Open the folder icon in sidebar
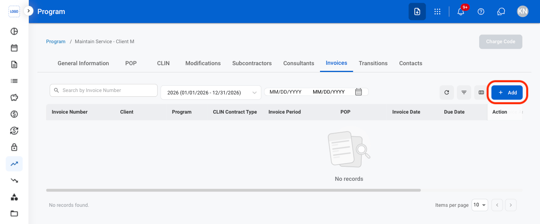The height and width of the screenshot is (224, 540). [x=14, y=213]
